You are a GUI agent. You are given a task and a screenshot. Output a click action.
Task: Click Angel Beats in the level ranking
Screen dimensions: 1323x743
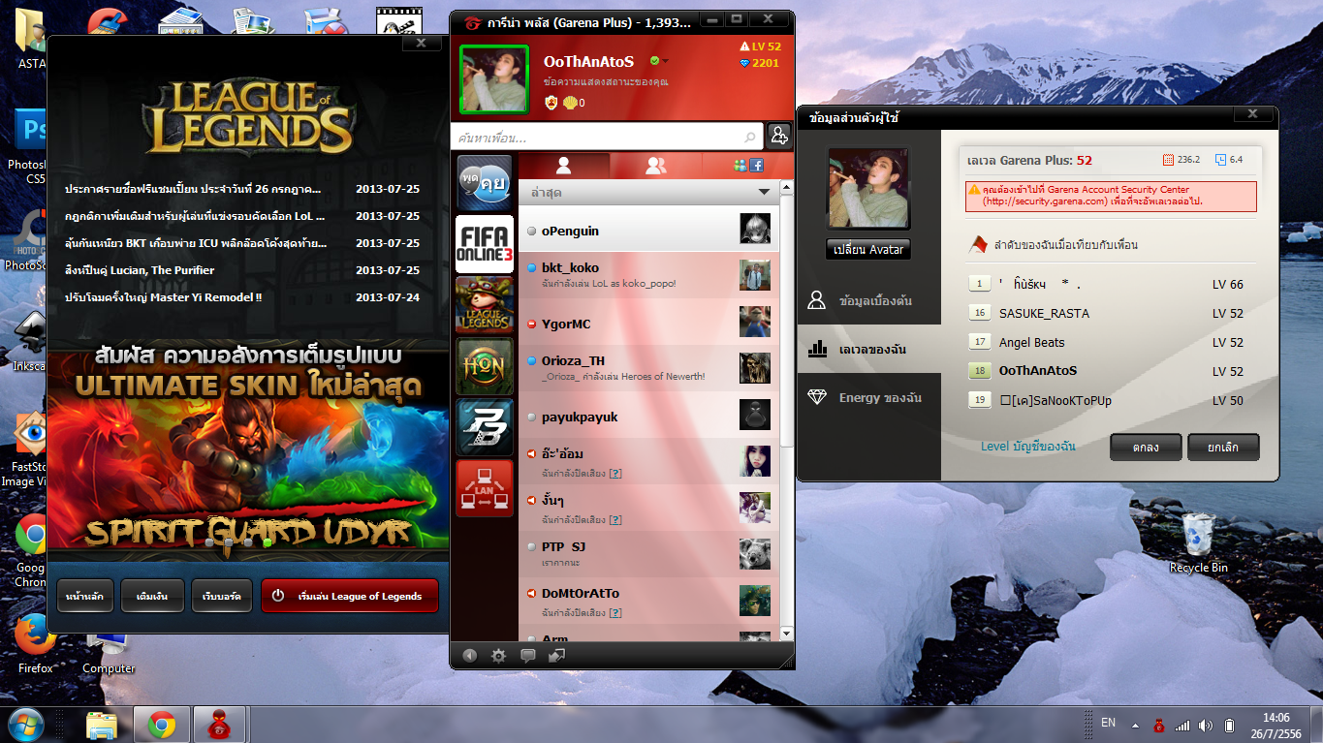pyautogui.click(x=1031, y=342)
